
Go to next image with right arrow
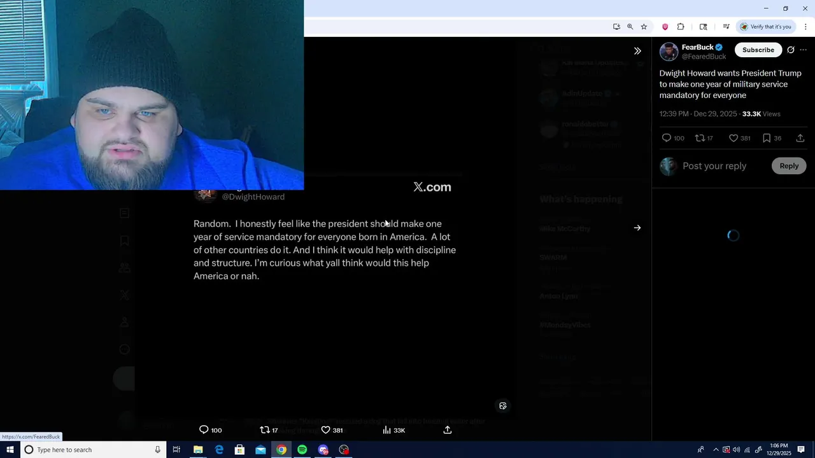pyautogui.click(x=637, y=228)
